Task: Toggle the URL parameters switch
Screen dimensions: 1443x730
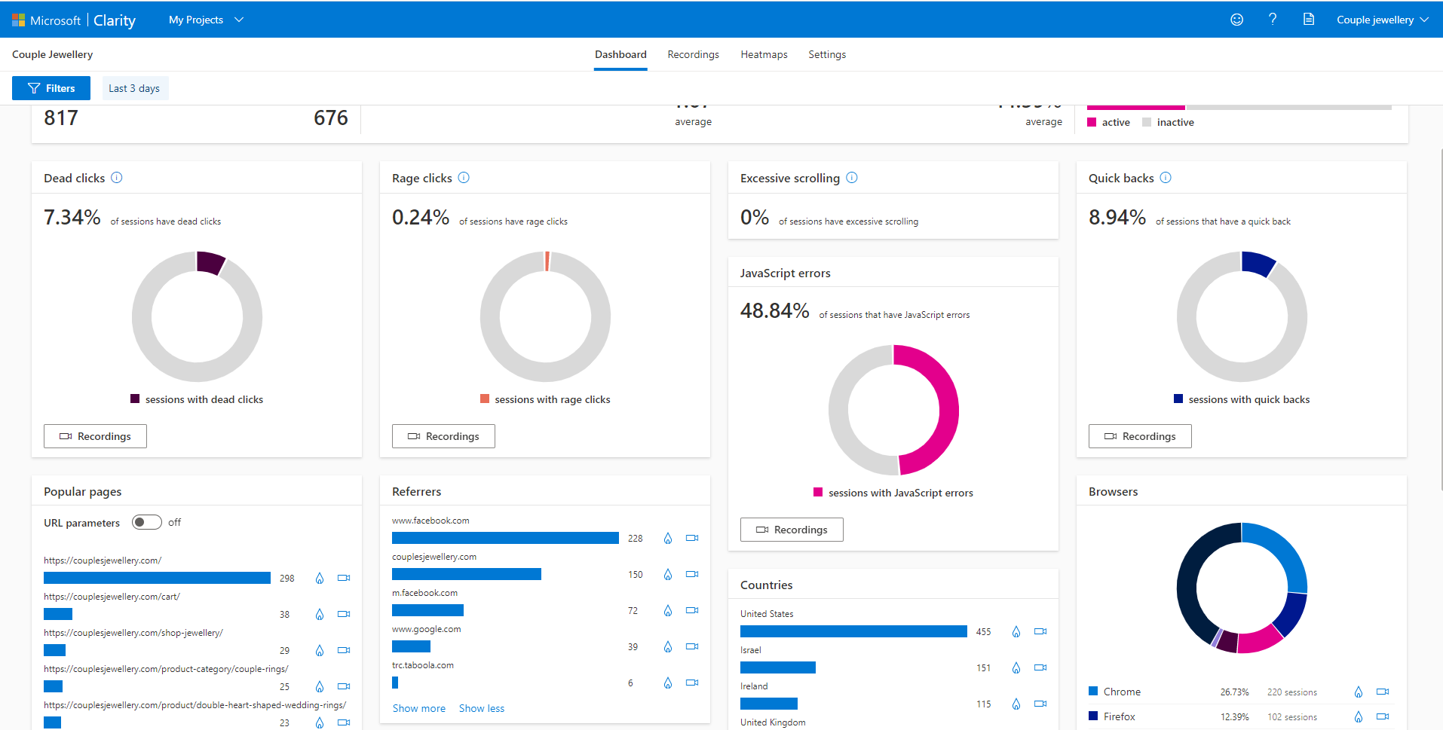Action: (147, 522)
